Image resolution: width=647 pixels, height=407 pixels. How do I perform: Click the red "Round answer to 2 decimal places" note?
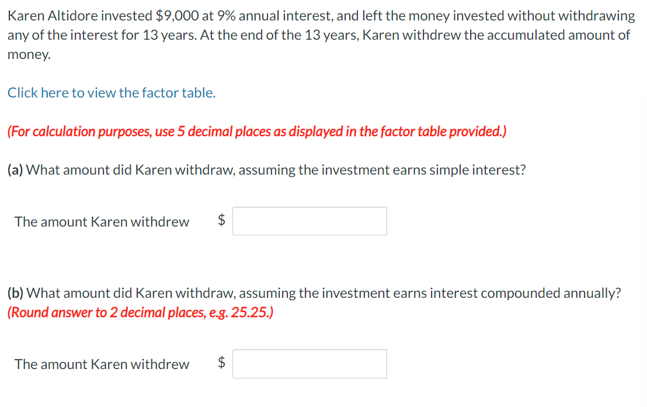[x=140, y=312]
